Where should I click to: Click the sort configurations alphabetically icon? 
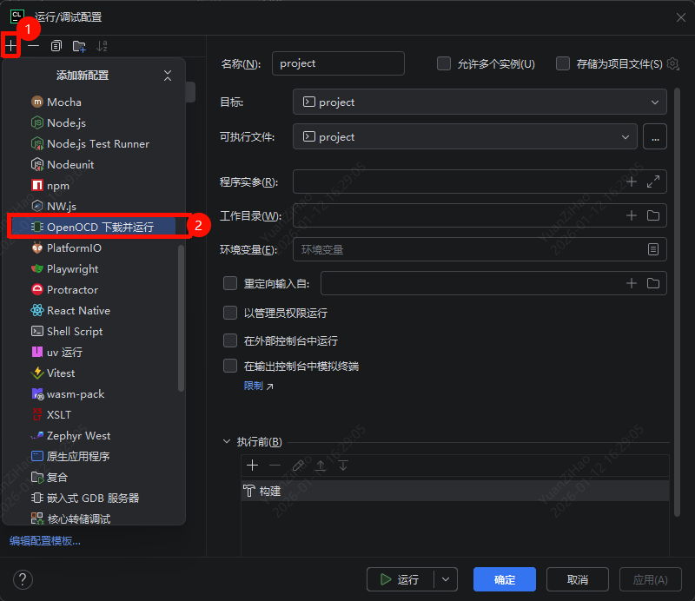(103, 45)
